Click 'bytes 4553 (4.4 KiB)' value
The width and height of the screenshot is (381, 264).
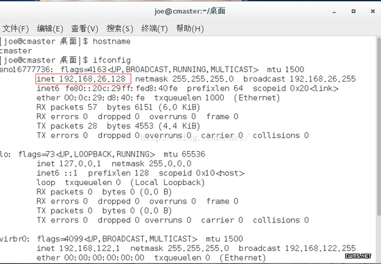pos(153,126)
